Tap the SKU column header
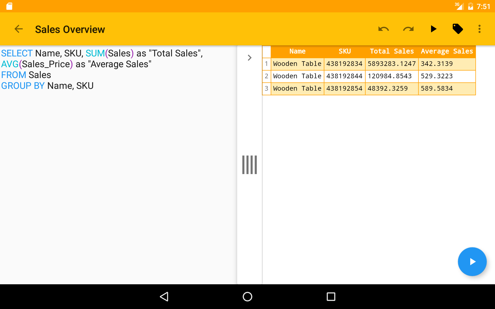The height and width of the screenshot is (309, 495). (344, 51)
